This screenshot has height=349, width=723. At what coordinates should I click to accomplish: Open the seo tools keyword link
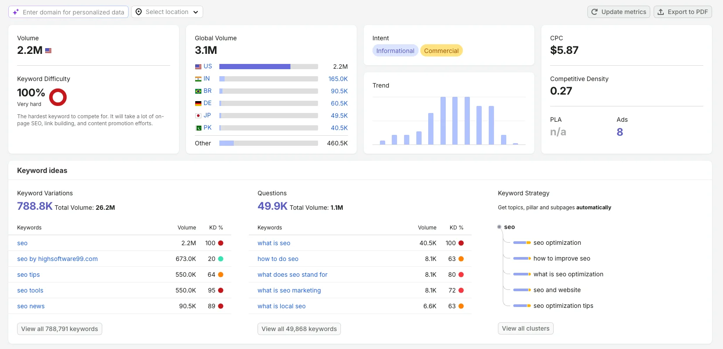30,290
